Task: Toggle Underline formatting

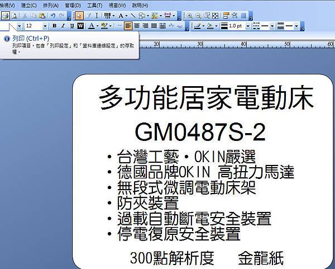Action: tap(72, 26)
